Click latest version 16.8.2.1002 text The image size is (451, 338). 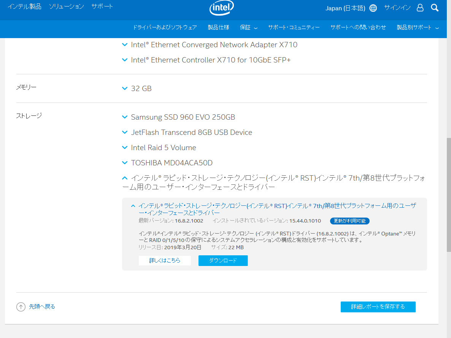pos(189,221)
